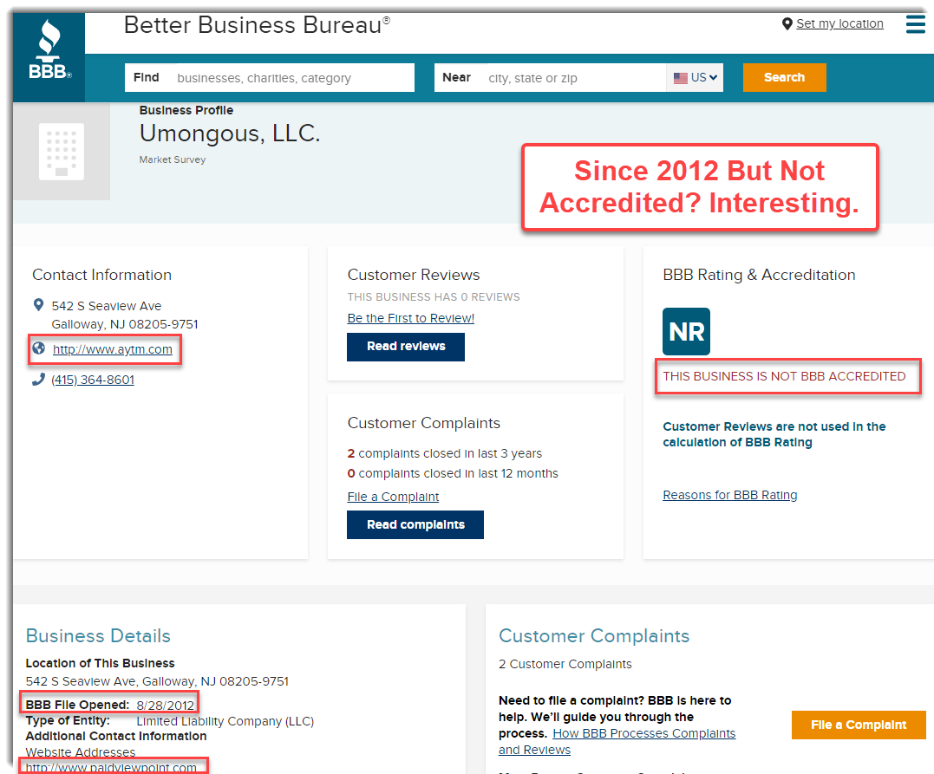Click the NR rating badge
Screen dimensions: 934x774
pos(686,332)
